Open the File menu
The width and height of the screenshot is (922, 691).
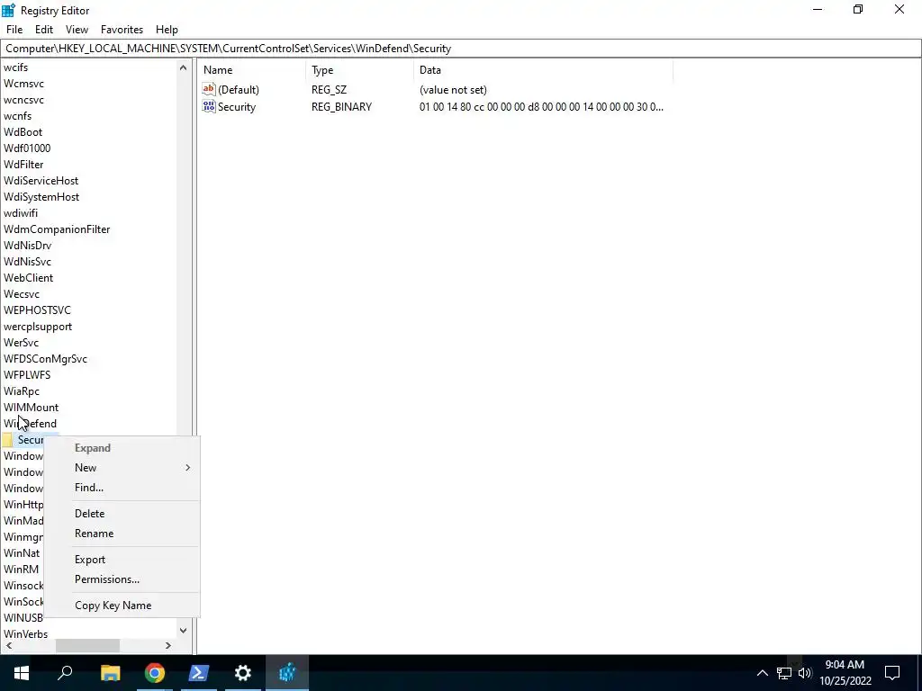[x=14, y=30]
